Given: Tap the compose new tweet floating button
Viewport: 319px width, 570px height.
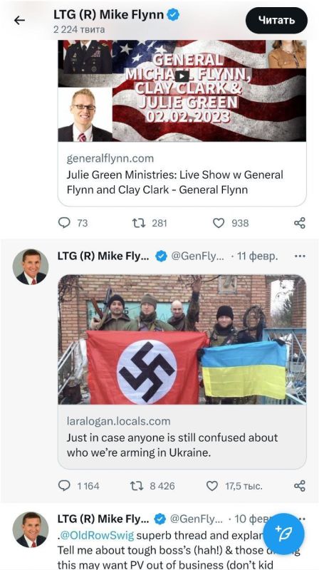Looking at the screenshot, I should tap(284, 534).
